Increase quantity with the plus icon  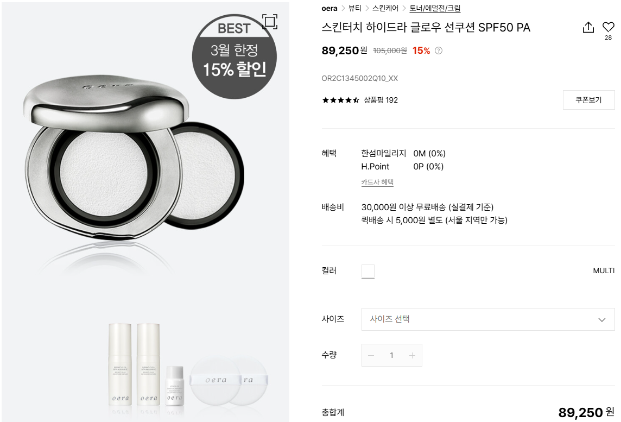[412, 355]
